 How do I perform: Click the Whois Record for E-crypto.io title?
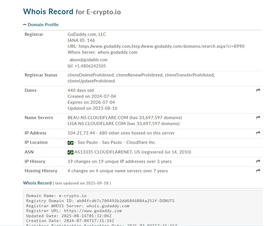pos(72,12)
